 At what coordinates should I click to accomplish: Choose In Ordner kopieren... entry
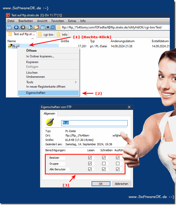[x=48, y=56]
